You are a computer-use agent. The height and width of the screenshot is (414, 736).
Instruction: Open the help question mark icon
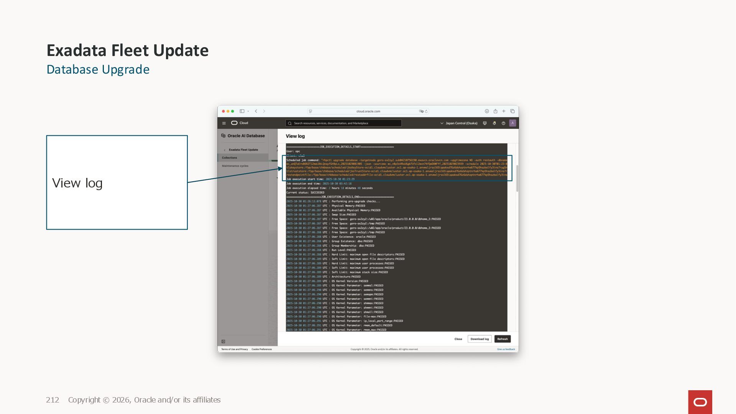(x=503, y=123)
